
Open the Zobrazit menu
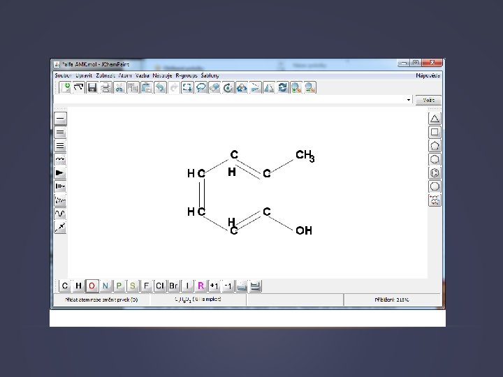[105, 75]
